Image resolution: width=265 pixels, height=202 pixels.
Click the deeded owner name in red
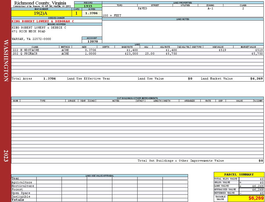click(43, 21)
